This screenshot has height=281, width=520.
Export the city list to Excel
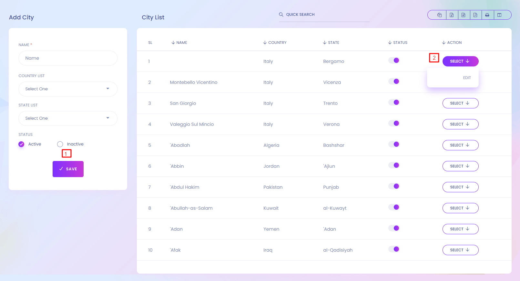click(452, 15)
